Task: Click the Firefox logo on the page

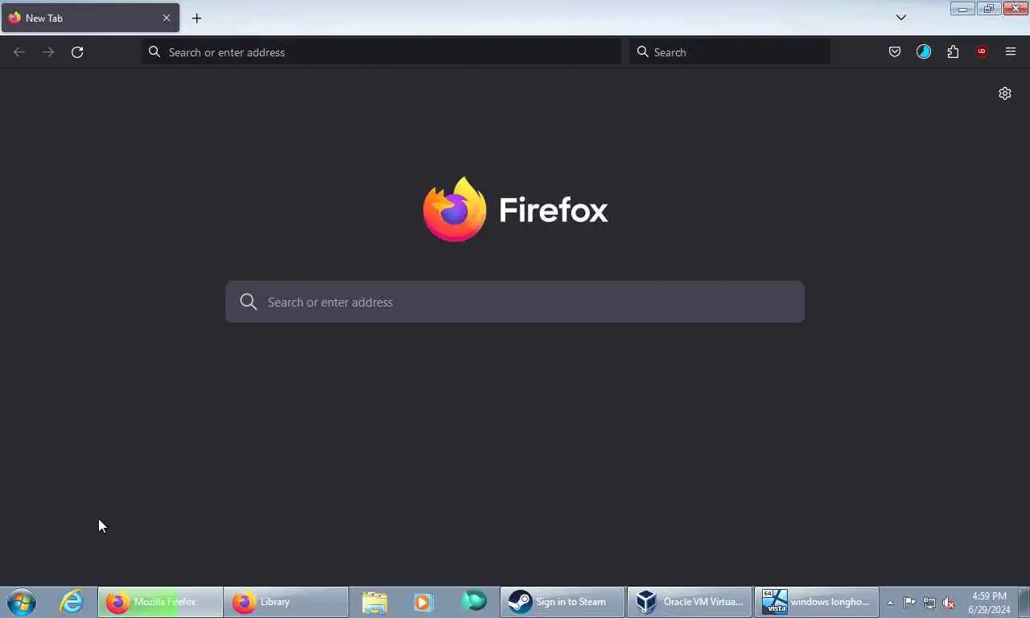Action: point(455,209)
